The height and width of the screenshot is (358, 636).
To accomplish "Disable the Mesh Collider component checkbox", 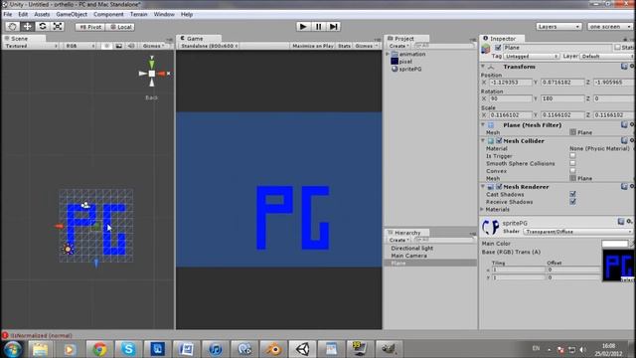I will coord(499,141).
